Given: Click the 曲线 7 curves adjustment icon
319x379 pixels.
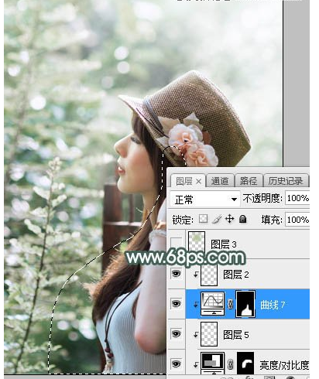Looking at the screenshot, I should click(x=213, y=304).
